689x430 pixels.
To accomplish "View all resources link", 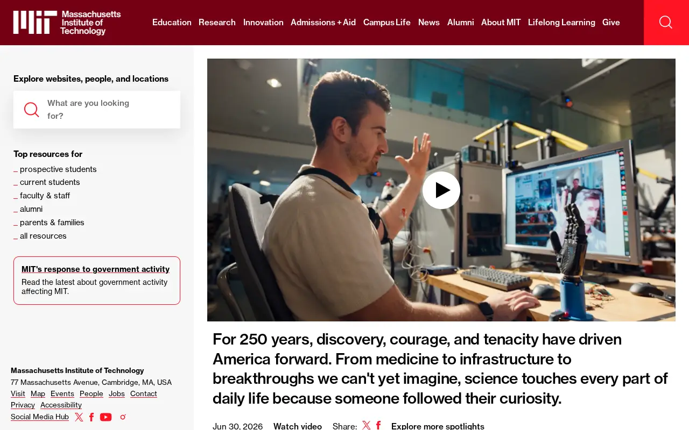I will [x=43, y=236].
